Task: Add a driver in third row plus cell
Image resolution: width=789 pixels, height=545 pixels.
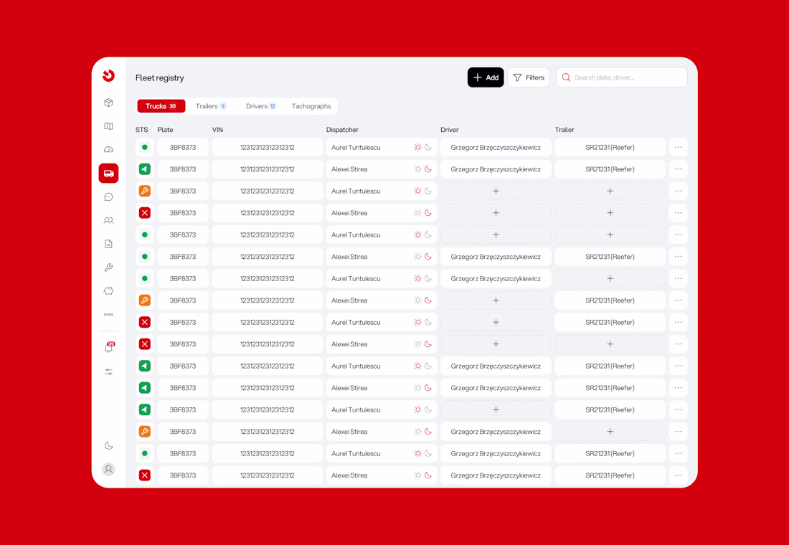Action: pos(496,191)
